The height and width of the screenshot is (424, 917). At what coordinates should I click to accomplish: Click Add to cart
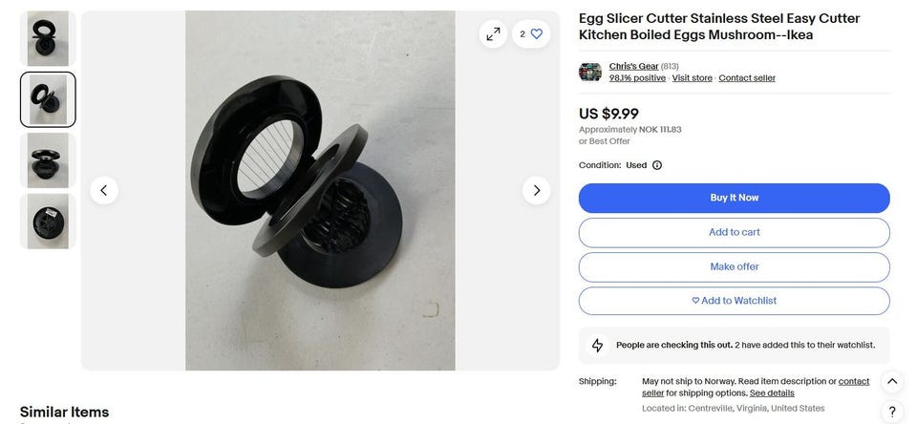click(x=734, y=232)
